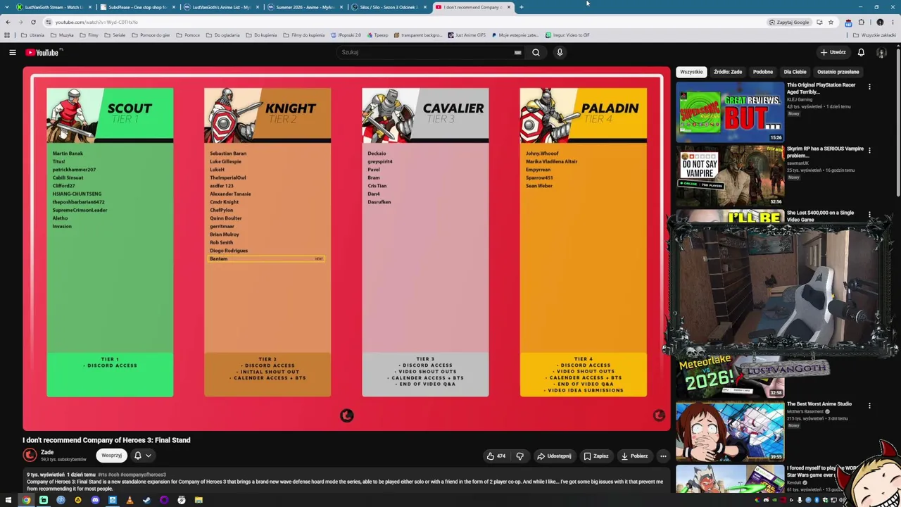Open the YouTube guide hamburger menu
Viewport: 901px width, 507px height.
(13, 52)
